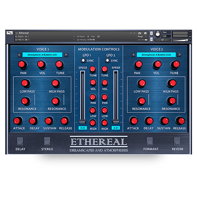
Task: Enable LFO 1 SYNC
Action: tap(83, 60)
